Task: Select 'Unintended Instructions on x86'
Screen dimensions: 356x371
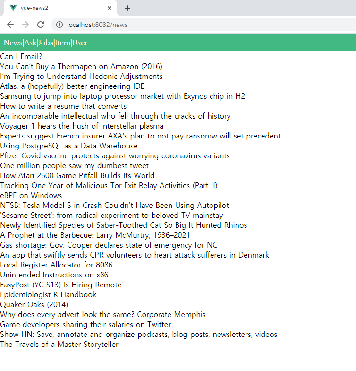Action: coord(54,275)
